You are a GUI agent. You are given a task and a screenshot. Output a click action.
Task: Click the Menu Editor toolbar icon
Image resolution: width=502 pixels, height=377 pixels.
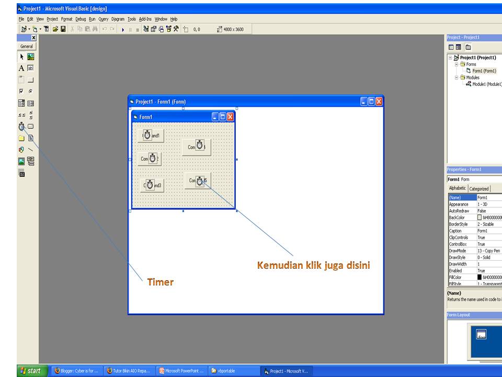tap(47, 29)
